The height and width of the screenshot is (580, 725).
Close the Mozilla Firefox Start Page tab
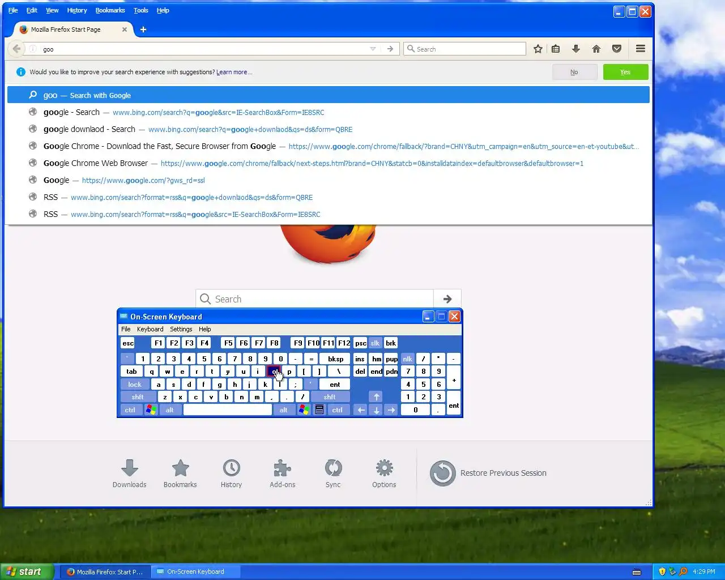click(x=125, y=29)
